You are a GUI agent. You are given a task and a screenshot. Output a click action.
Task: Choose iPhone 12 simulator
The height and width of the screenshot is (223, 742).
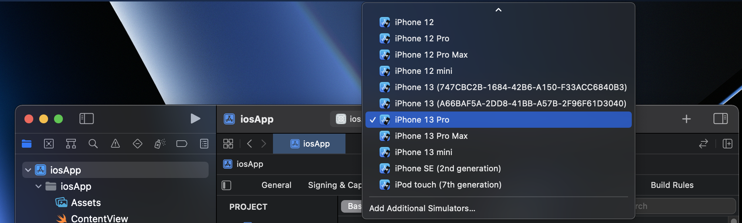click(498, 22)
